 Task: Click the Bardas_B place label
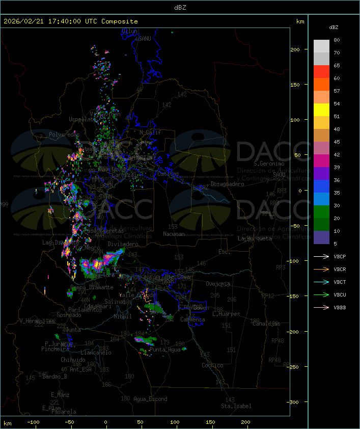(x=54, y=377)
